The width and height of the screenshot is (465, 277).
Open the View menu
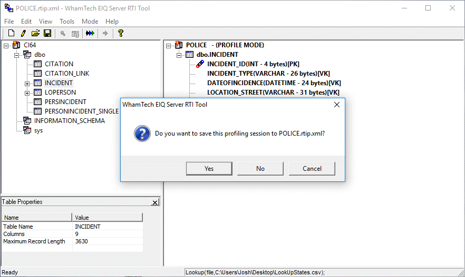click(45, 21)
